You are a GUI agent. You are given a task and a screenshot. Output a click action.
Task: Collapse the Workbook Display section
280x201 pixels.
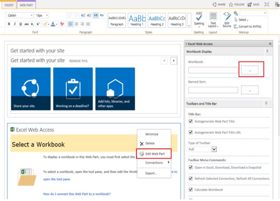click(x=268, y=51)
